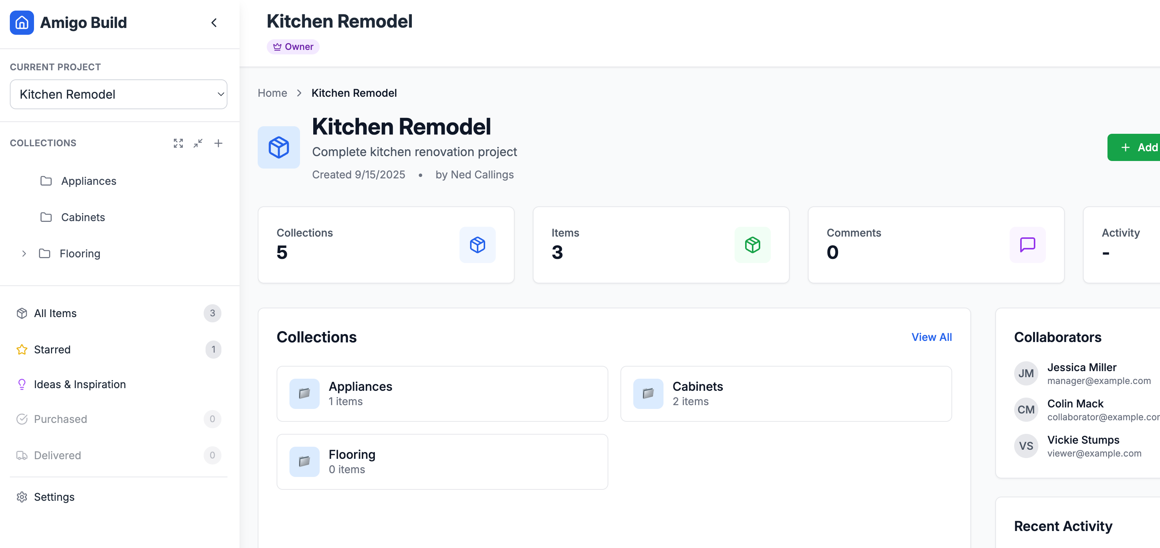Add a new collection with plus icon
Screen dimensions: 1160x548
click(218, 143)
